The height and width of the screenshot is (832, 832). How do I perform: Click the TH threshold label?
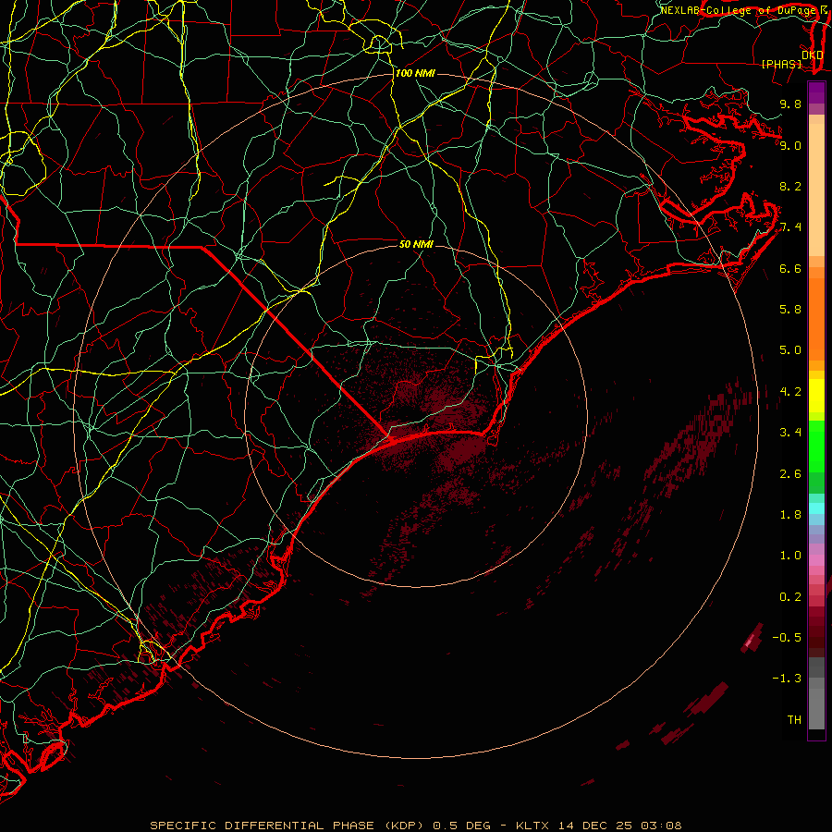click(794, 720)
